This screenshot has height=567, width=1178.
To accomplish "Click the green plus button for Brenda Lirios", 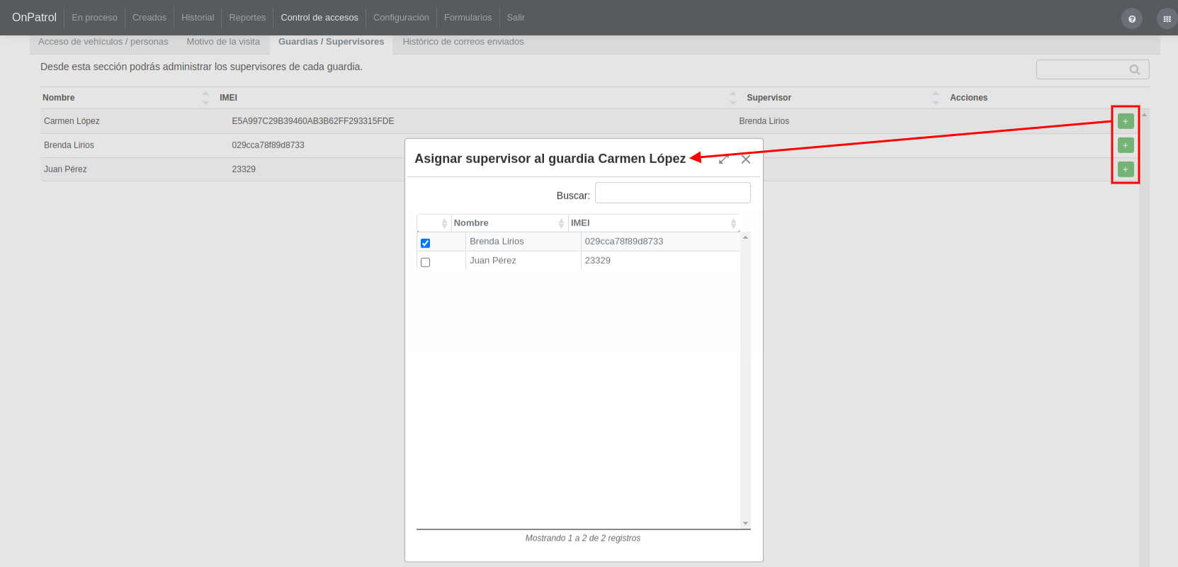I will [1126, 145].
